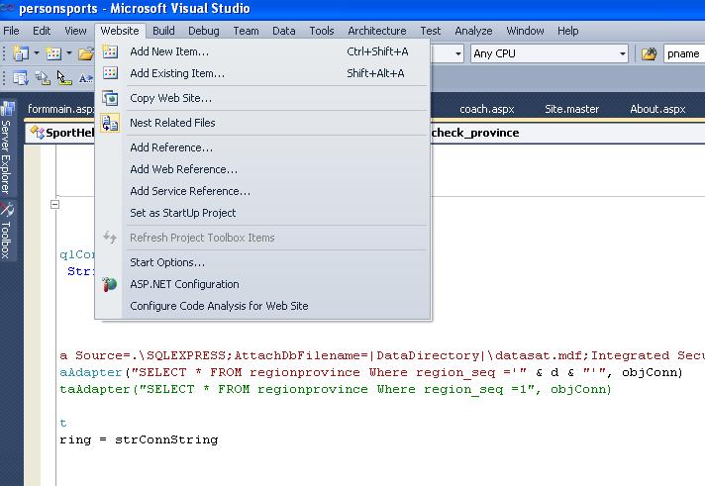Open the Toolbox side tab
The width and height of the screenshot is (705, 486).
point(8,231)
